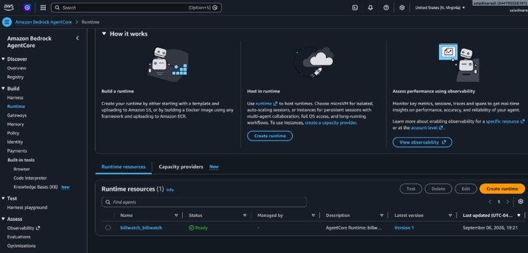528x253 pixels.
Task: Click the Host in runtime cloud illustration
Action: (314, 62)
